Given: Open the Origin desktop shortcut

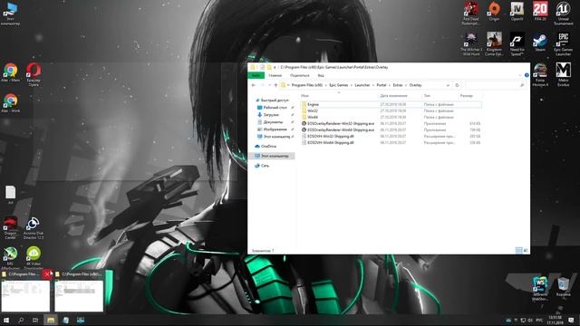Looking at the screenshot, I should (x=494, y=11).
